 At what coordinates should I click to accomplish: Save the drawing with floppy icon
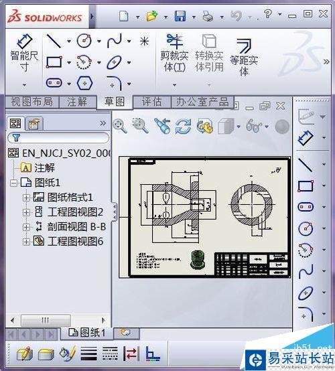[x=180, y=16]
